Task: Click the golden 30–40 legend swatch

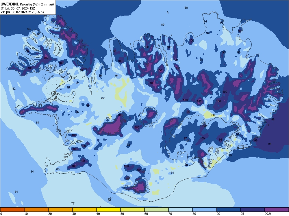Action: pyautogui.click(x=84, y=210)
